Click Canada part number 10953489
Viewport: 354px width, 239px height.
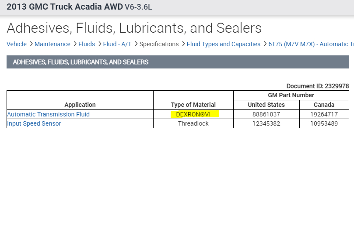[324, 123]
